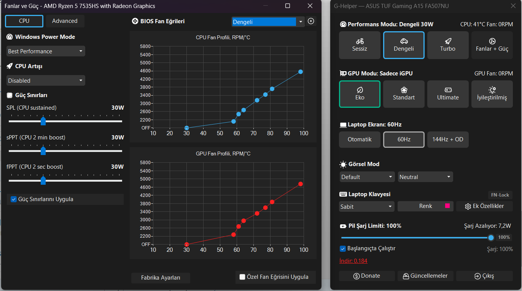Click GPU fan curve point at 30°C

pos(186,245)
